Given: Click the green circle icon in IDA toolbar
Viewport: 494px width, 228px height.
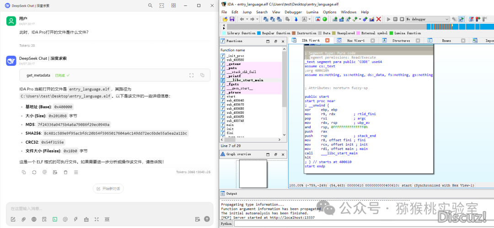Looking at the screenshot, I should [324, 19].
